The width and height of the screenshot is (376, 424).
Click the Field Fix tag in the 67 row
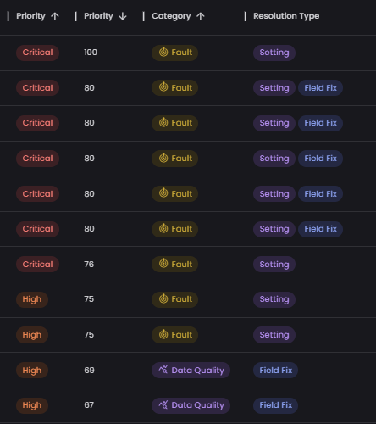[x=275, y=405]
